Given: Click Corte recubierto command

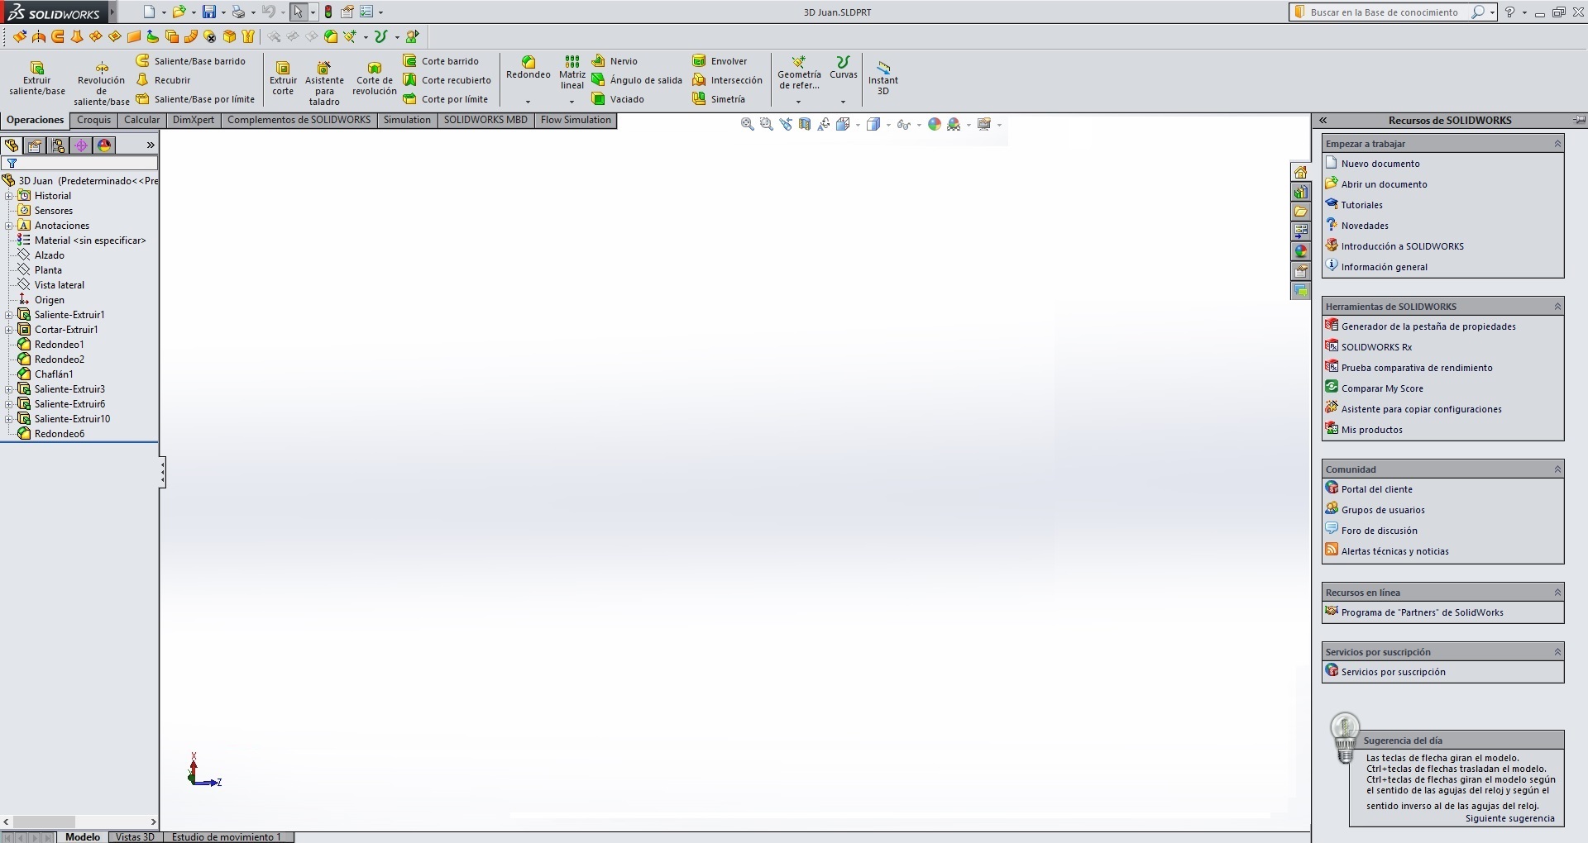Looking at the screenshot, I should (447, 80).
